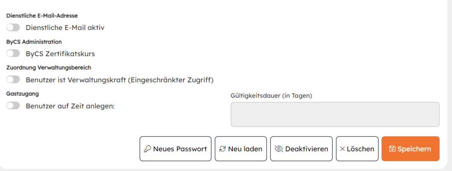The image size is (452, 171).
Task: Turn on the Verwaltungskraft restricted access switch
Action: 13,80
